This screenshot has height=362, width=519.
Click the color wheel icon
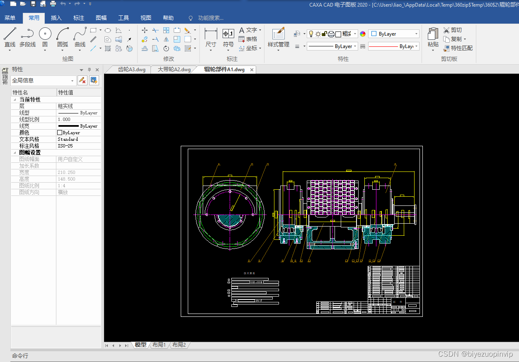(363, 34)
